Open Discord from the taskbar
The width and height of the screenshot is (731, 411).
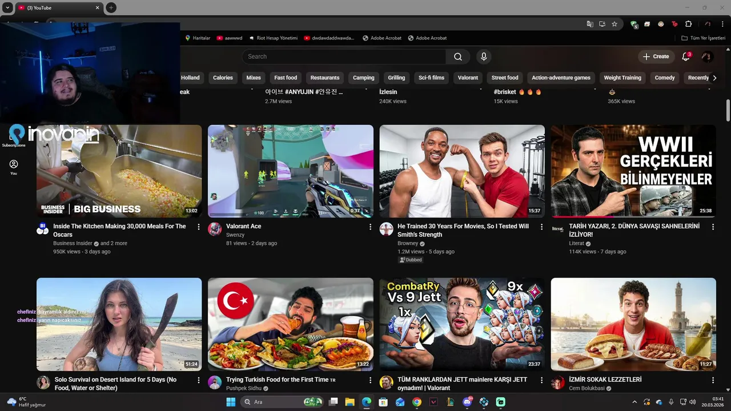click(x=467, y=402)
